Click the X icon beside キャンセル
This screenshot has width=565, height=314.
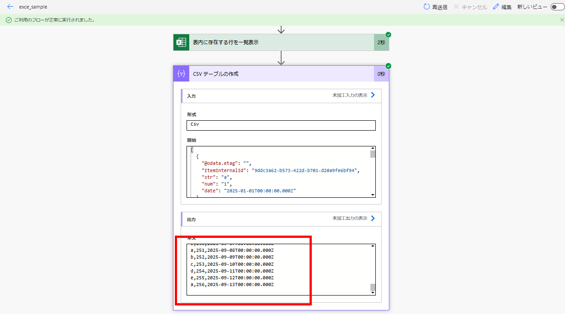(455, 6)
